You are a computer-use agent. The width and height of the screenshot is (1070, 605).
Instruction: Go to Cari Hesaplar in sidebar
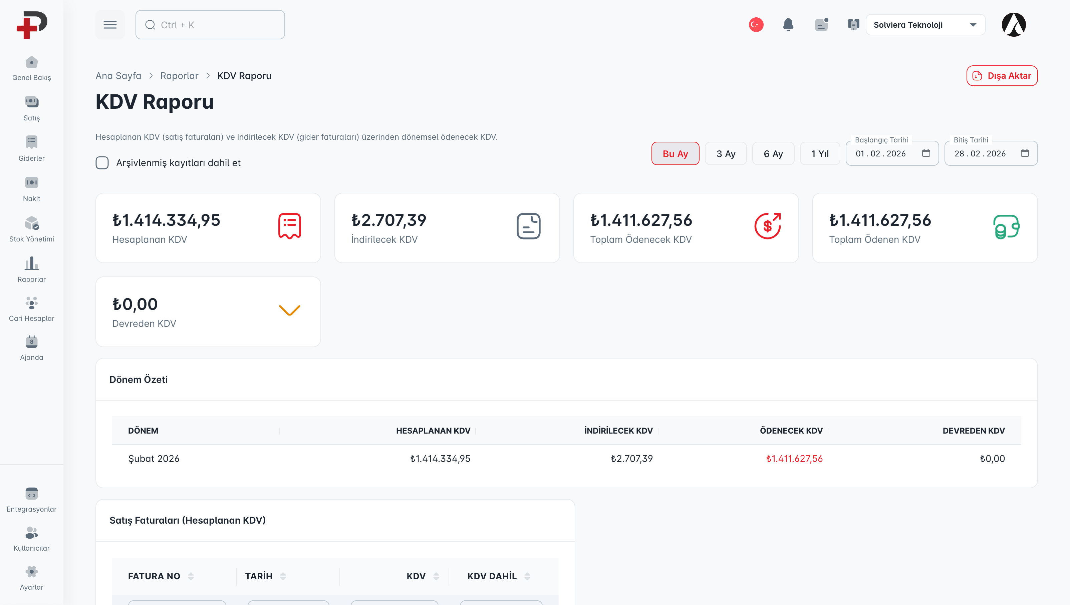tap(32, 303)
